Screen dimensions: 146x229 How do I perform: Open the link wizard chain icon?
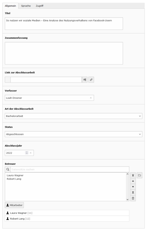click(91, 80)
